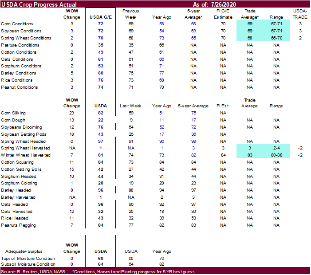The height and width of the screenshot is (275, 311).
Task: Click Corn Conditions trade range '67-71'
Action: [x=276, y=24]
